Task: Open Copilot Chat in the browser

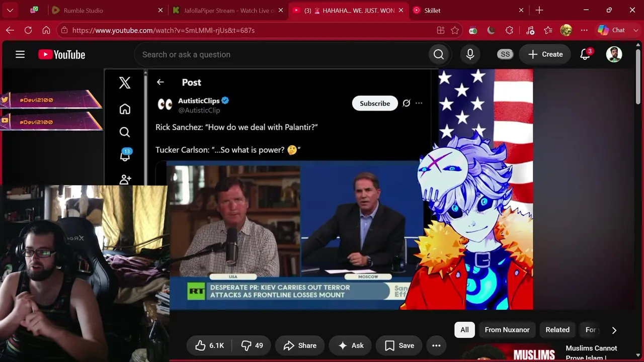Action: pyautogui.click(x=611, y=30)
